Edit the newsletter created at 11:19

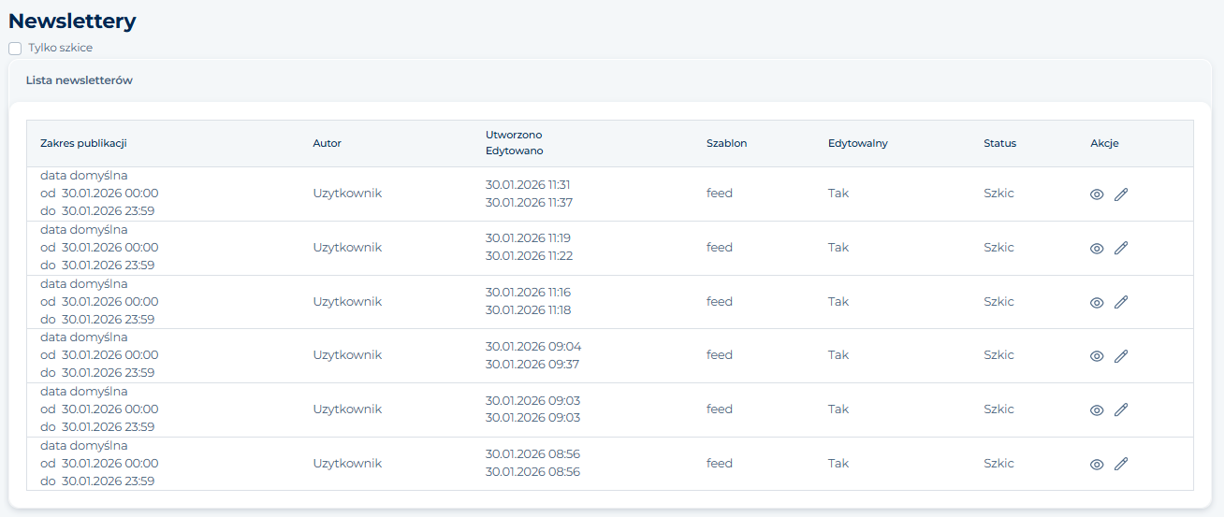pyautogui.click(x=1121, y=249)
